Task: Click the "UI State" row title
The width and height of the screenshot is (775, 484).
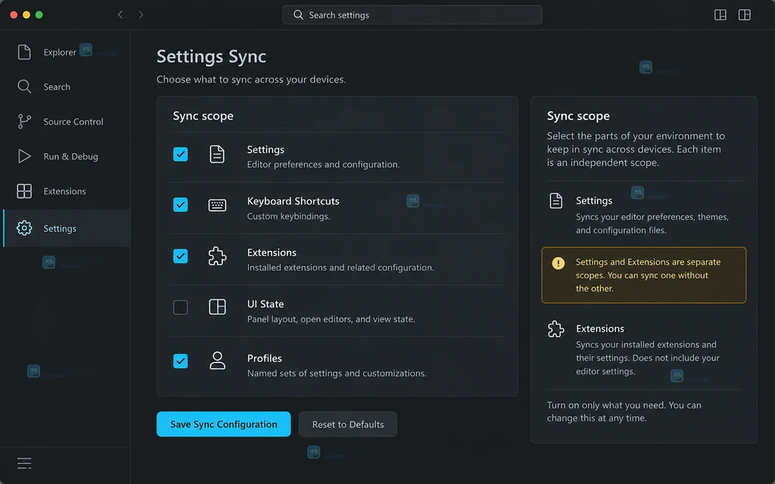Action: click(x=266, y=304)
